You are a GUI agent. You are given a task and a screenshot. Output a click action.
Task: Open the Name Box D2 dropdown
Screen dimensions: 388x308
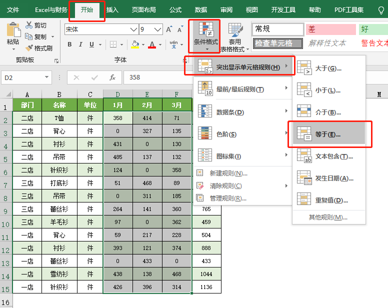point(46,77)
